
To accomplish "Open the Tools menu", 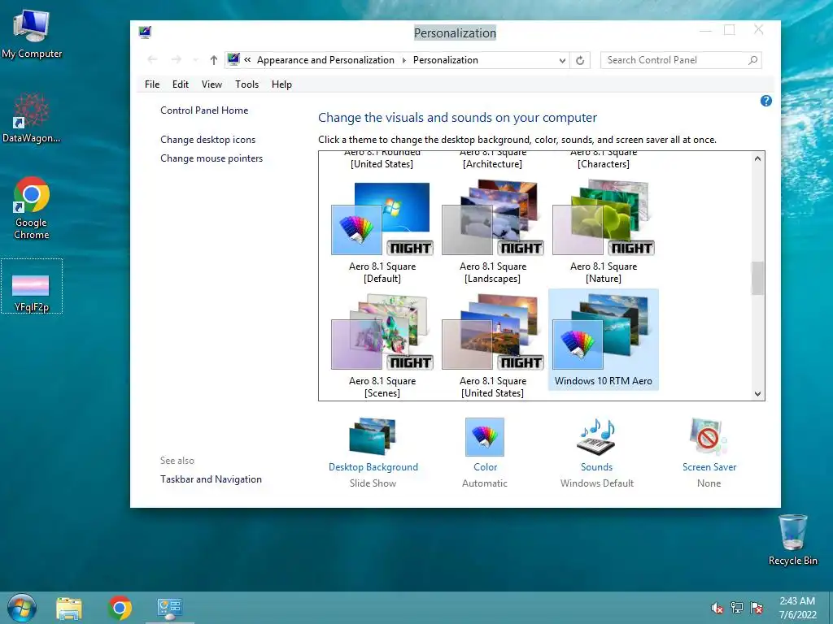I will 247,84.
